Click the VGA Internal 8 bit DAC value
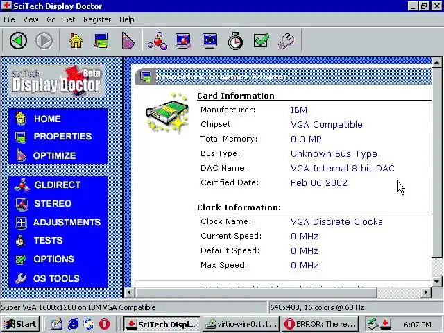 pyautogui.click(x=343, y=168)
